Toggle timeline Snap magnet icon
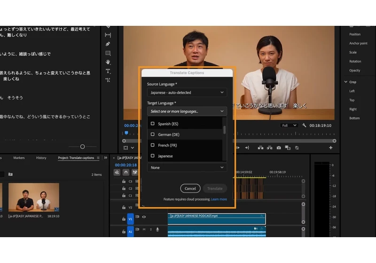The height and width of the screenshot is (263, 376). click(x=126, y=172)
